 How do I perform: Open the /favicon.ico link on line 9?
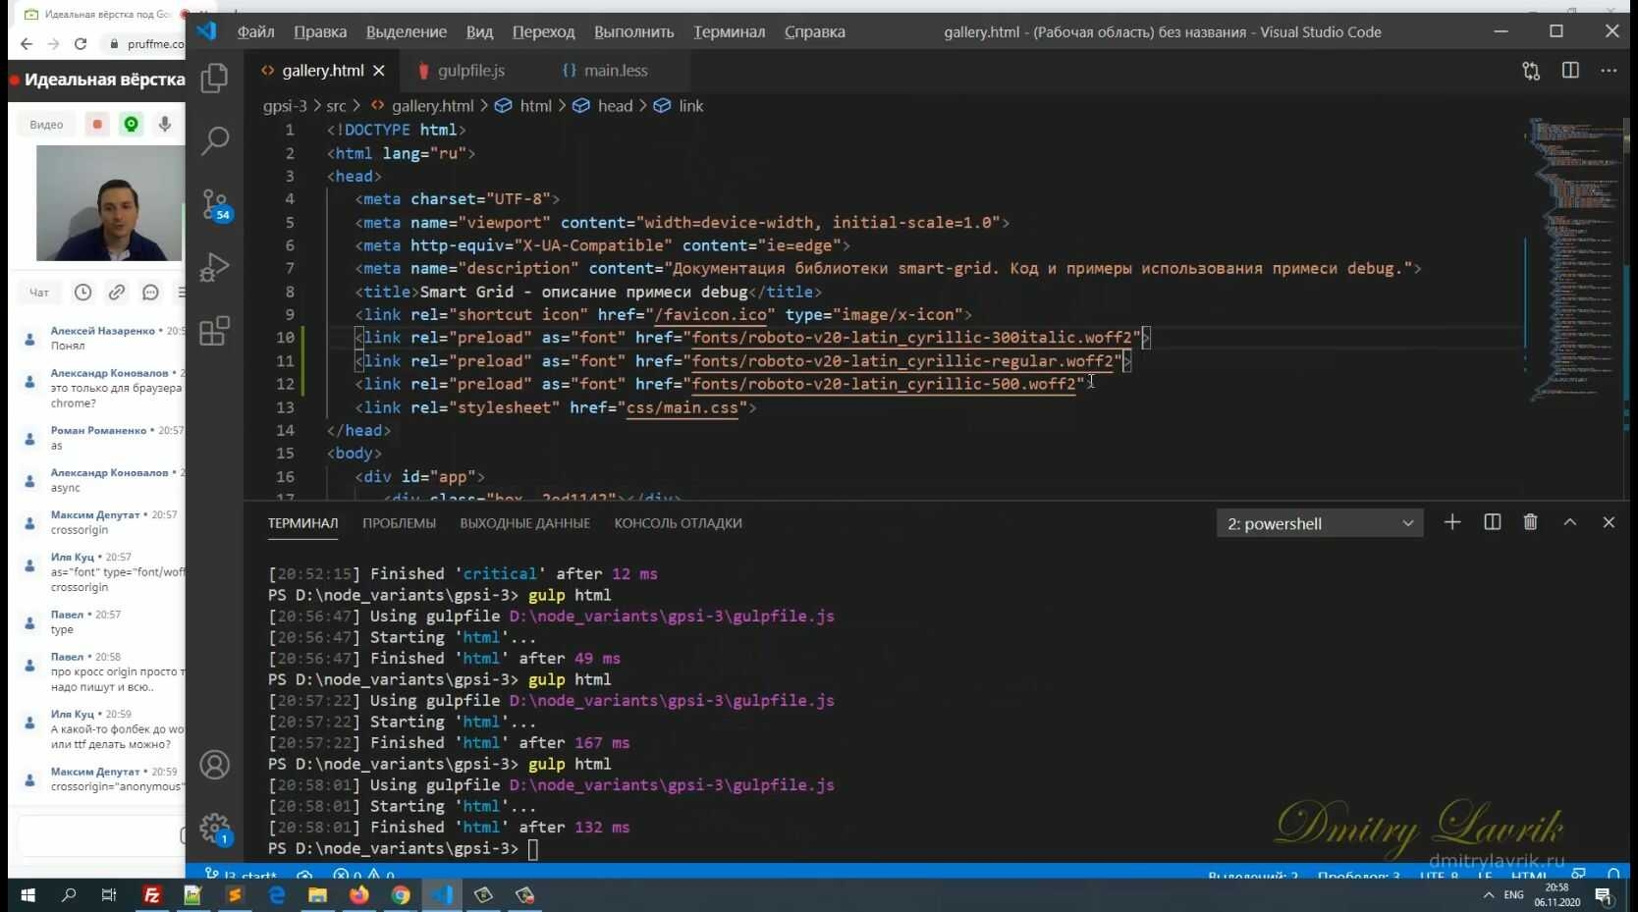click(710, 315)
